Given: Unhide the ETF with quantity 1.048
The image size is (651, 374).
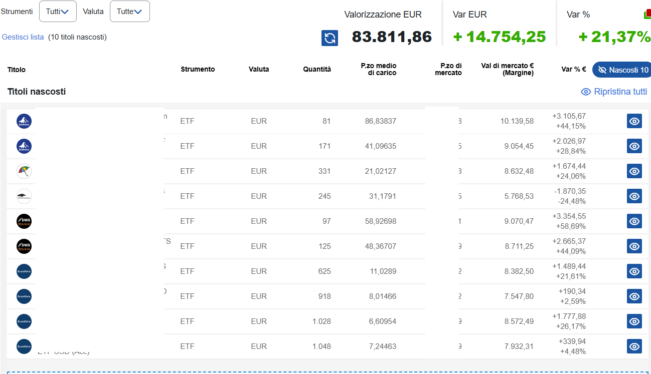Looking at the screenshot, I should coord(634,346).
